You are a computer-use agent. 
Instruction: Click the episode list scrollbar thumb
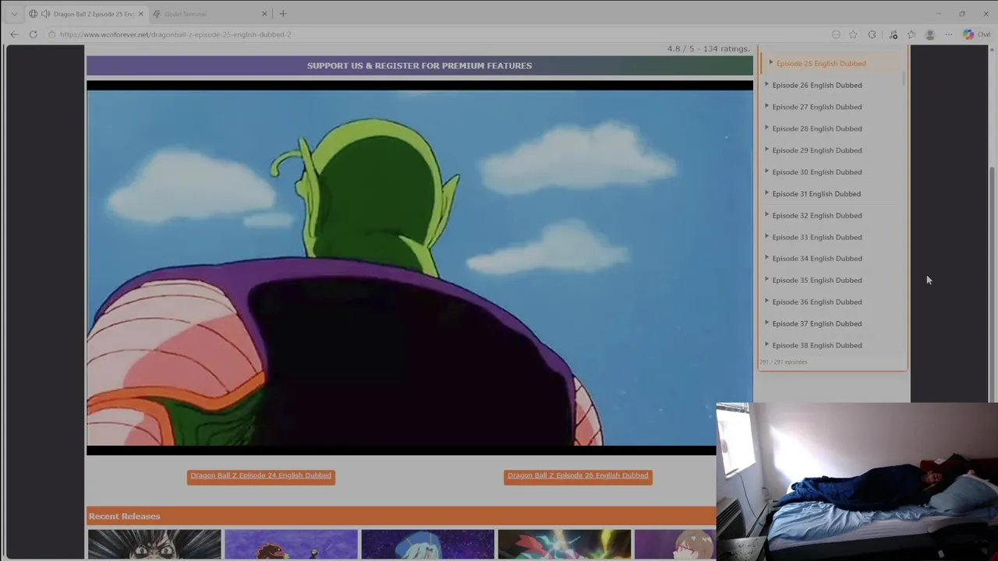point(904,78)
